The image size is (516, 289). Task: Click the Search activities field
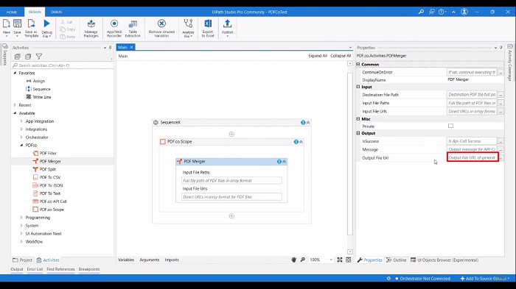click(x=63, y=65)
